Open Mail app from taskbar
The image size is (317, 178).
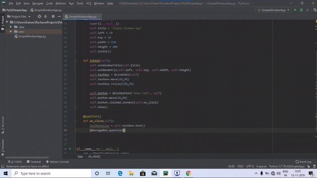tap(154, 174)
